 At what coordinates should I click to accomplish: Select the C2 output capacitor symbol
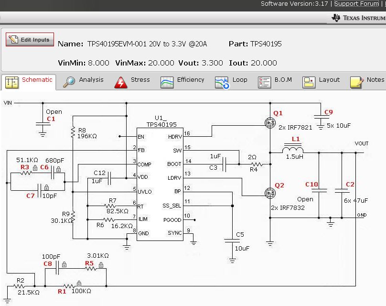pos(342,190)
